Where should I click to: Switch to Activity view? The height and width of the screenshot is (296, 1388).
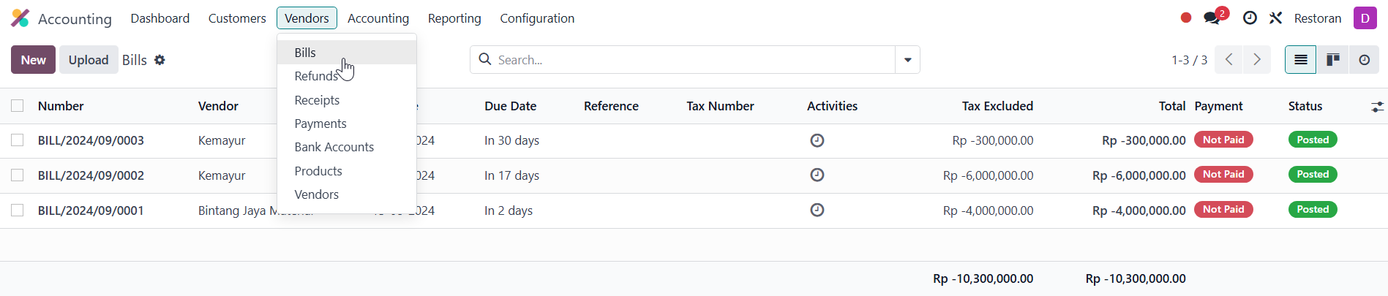point(1364,60)
